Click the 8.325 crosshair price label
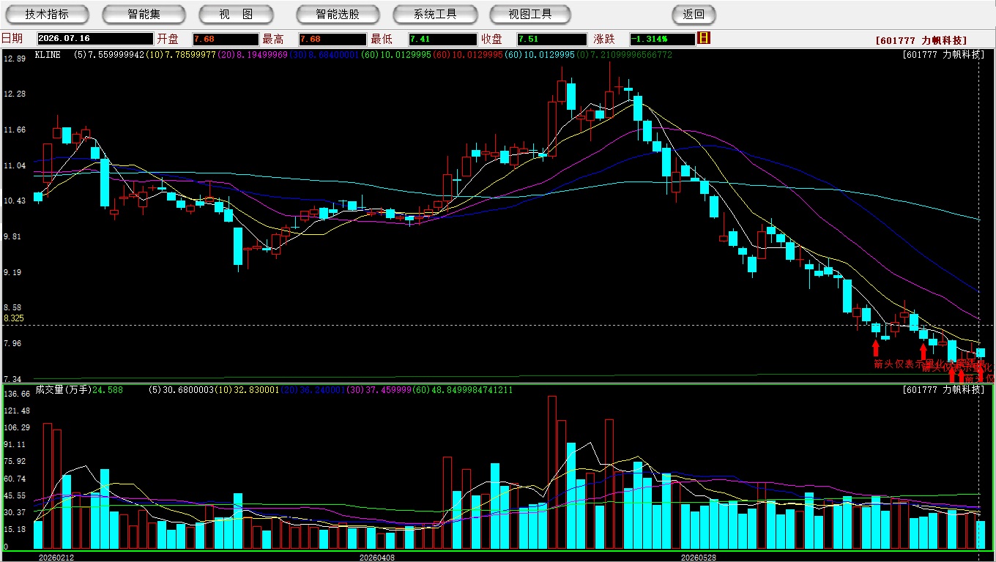The height and width of the screenshot is (562, 996). point(14,318)
